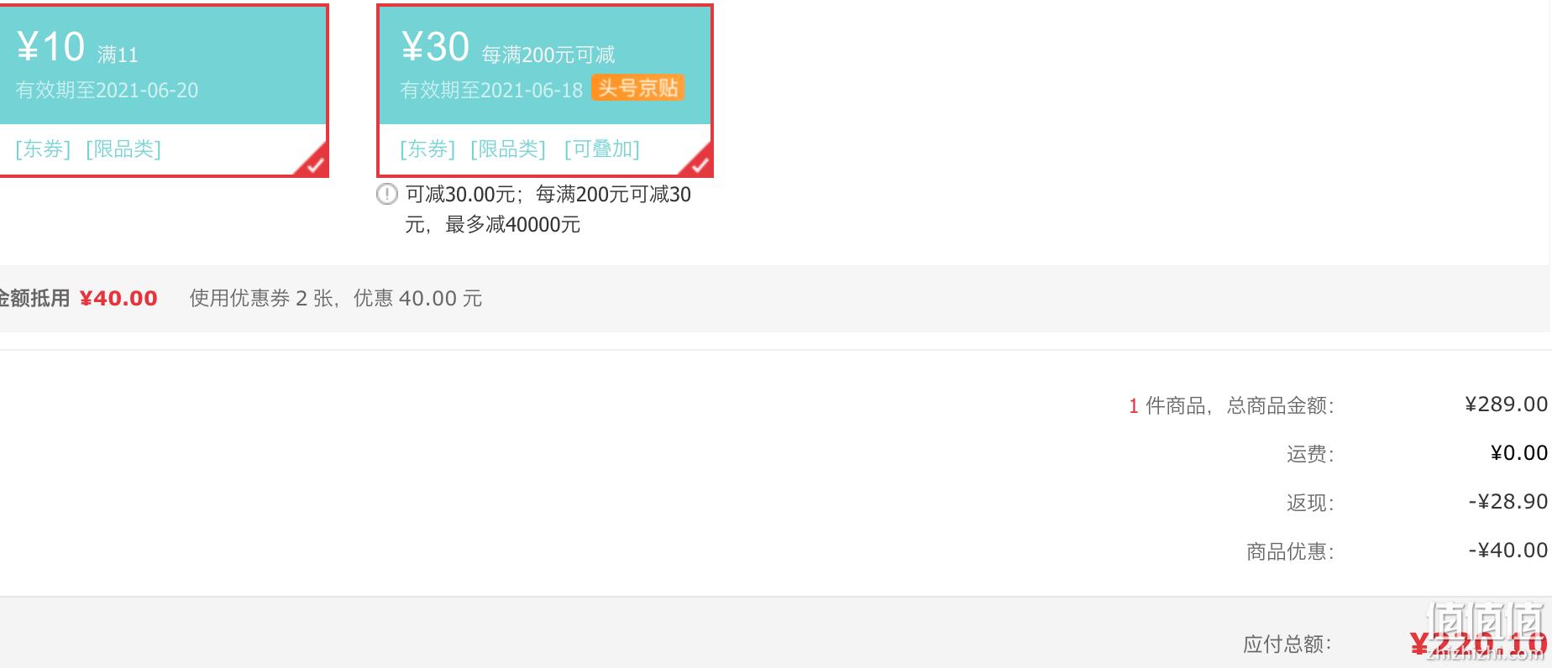This screenshot has height=668, width=1552.
Task: Click the 商品优惠 -¥40.00 value
Action: pos(1507,551)
